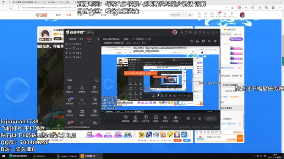Toggle lock for 全屏 1 source
This screenshot has width=284, height=159.
point(70,57)
